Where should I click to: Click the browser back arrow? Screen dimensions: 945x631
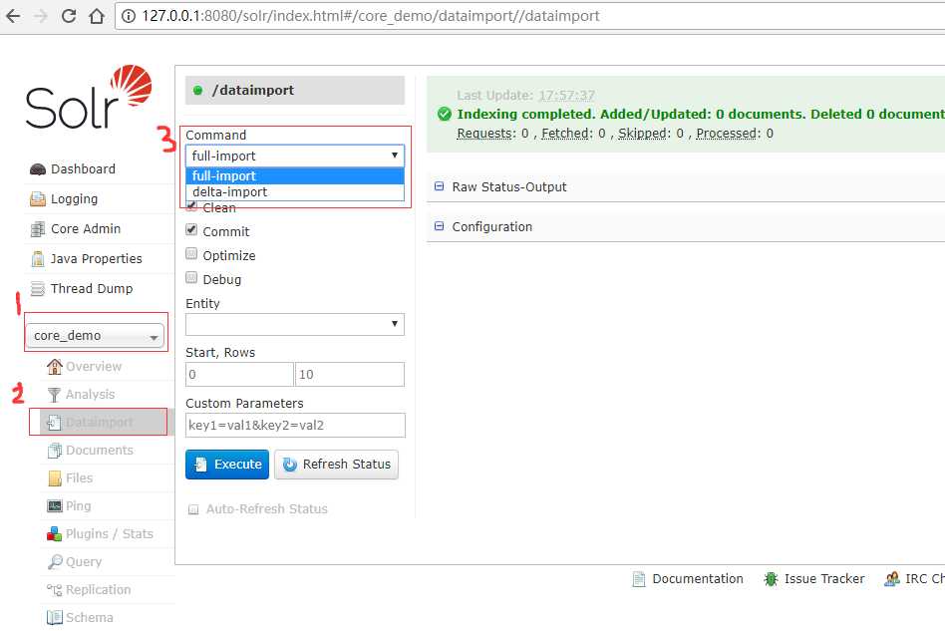click(x=13, y=16)
